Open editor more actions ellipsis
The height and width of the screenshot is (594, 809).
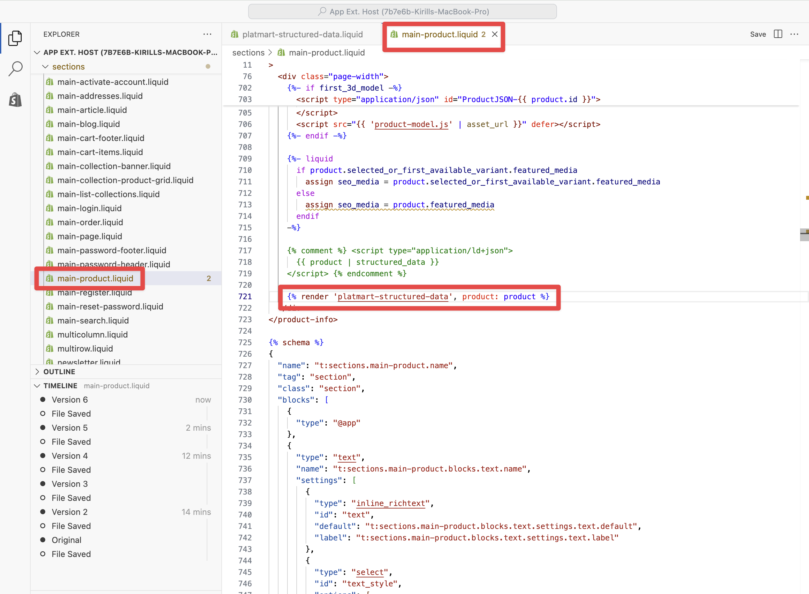point(794,34)
